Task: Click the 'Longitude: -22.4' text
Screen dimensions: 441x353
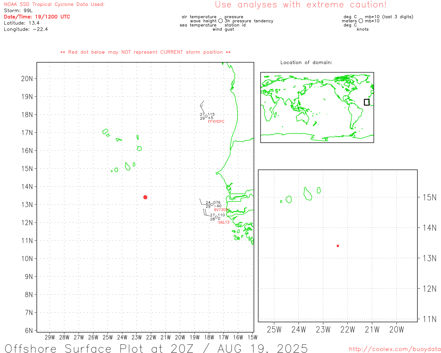Action: [26, 29]
